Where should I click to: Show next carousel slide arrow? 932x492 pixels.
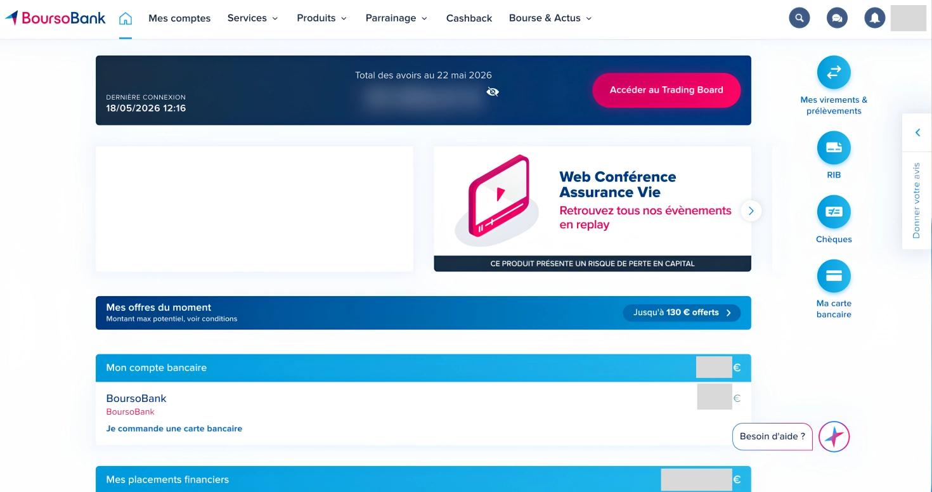(751, 210)
